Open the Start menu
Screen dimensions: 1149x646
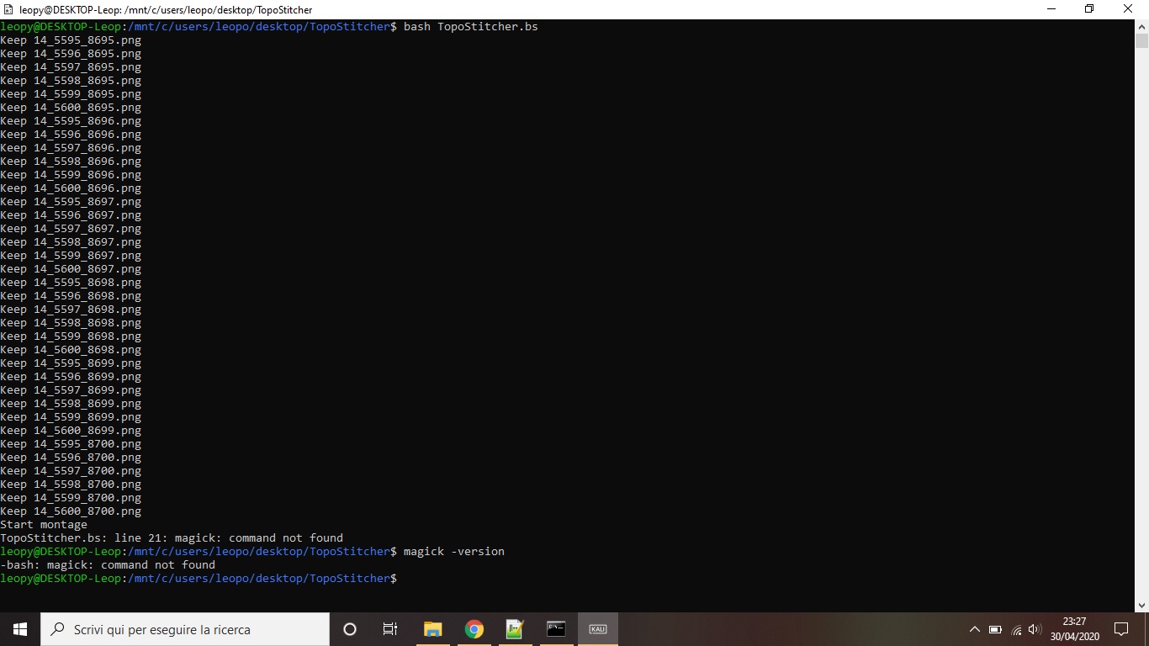click(x=18, y=629)
